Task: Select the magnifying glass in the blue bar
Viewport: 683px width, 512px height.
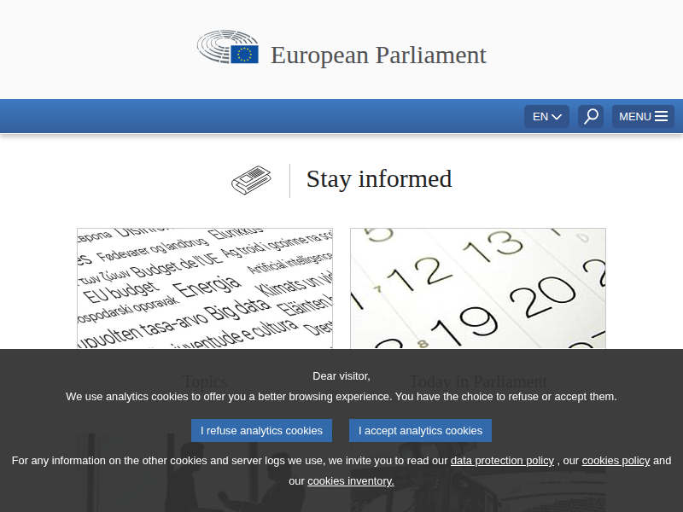Action: (590, 116)
